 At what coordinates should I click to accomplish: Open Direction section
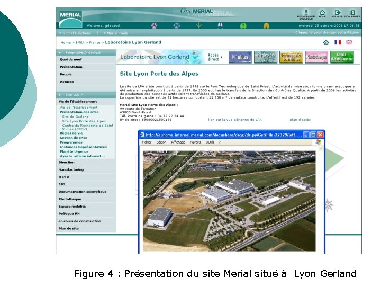click(x=66, y=162)
